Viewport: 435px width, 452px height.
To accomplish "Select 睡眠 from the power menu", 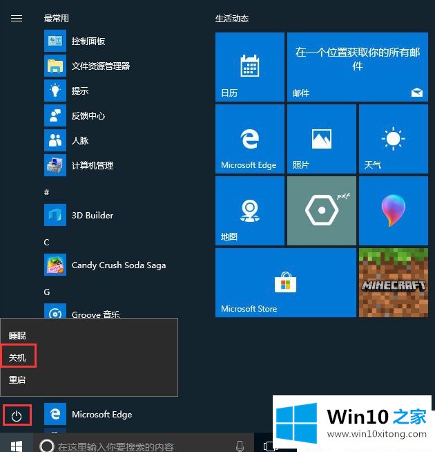I will pos(18,335).
